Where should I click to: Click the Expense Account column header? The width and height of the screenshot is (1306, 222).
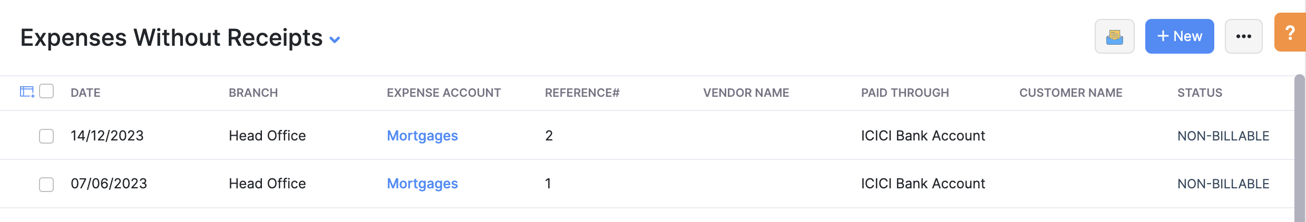(x=443, y=93)
